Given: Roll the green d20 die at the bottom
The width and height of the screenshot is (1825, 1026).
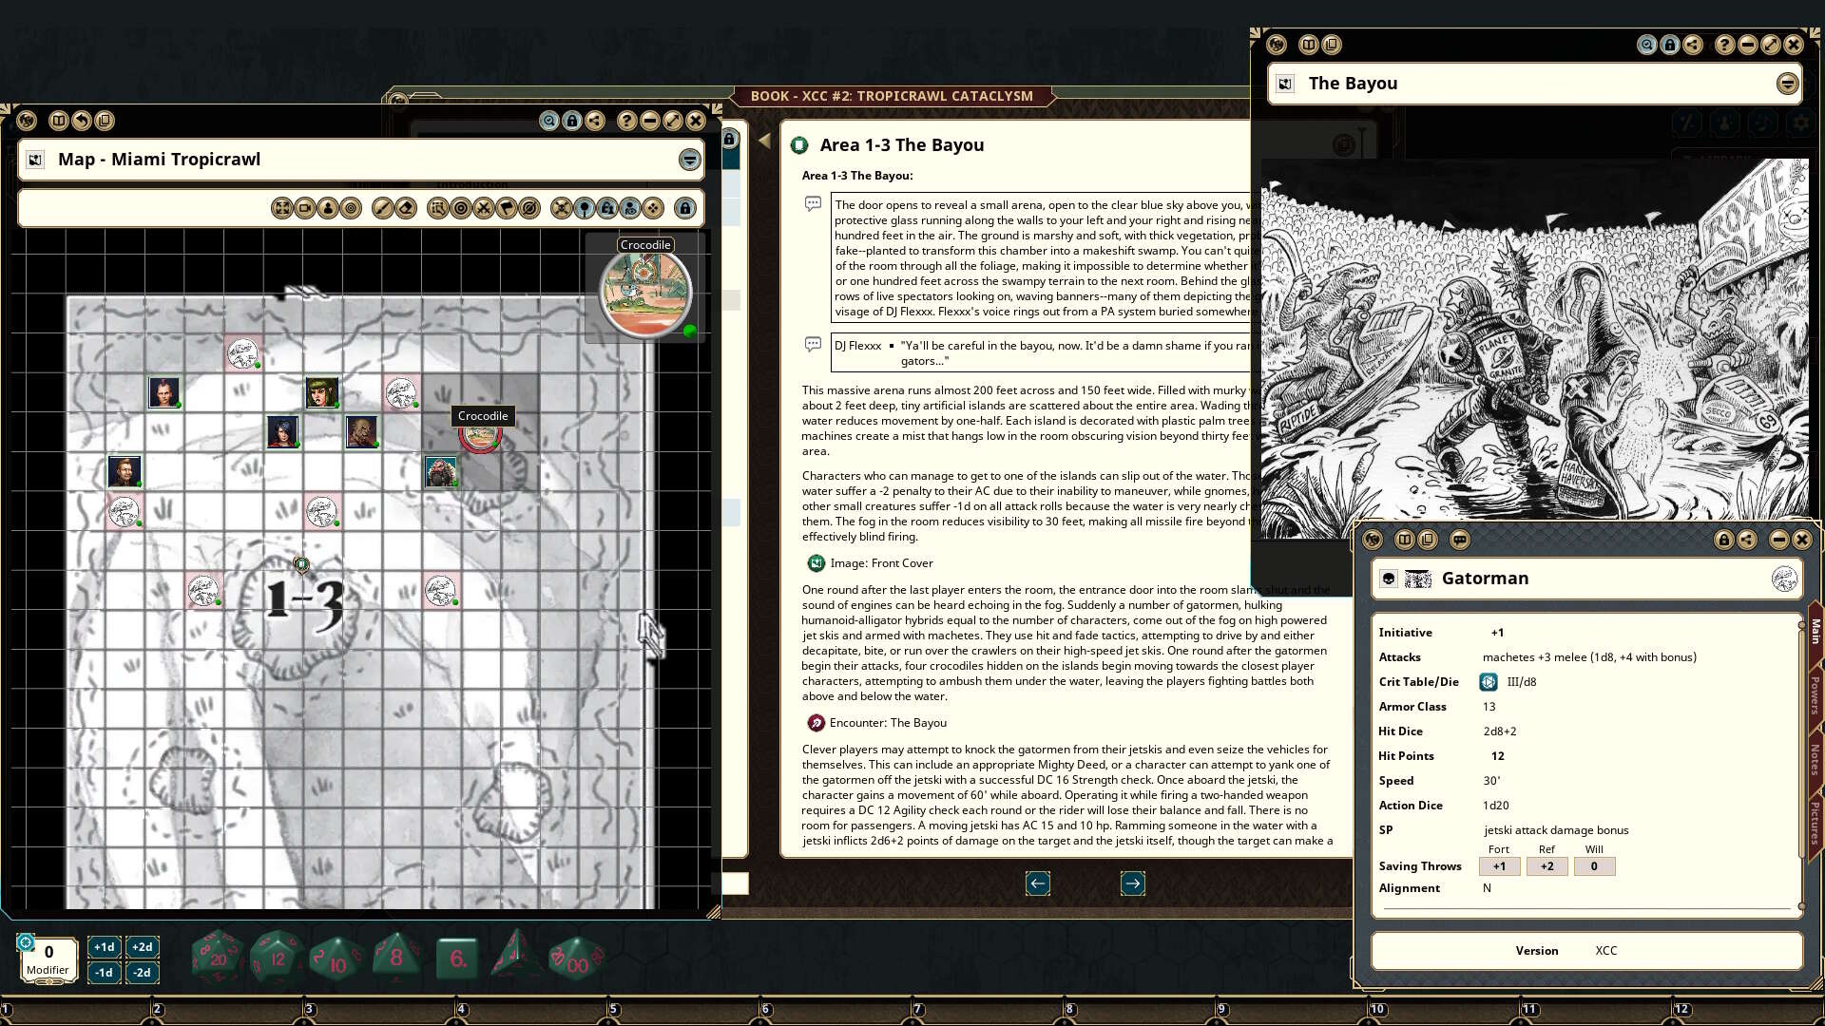Looking at the screenshot, I should pos(216,958).
